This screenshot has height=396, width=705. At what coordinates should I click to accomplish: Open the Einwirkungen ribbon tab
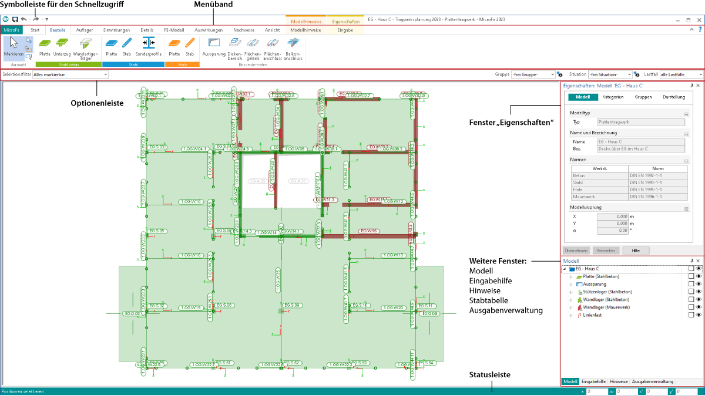tap(116, 29)
